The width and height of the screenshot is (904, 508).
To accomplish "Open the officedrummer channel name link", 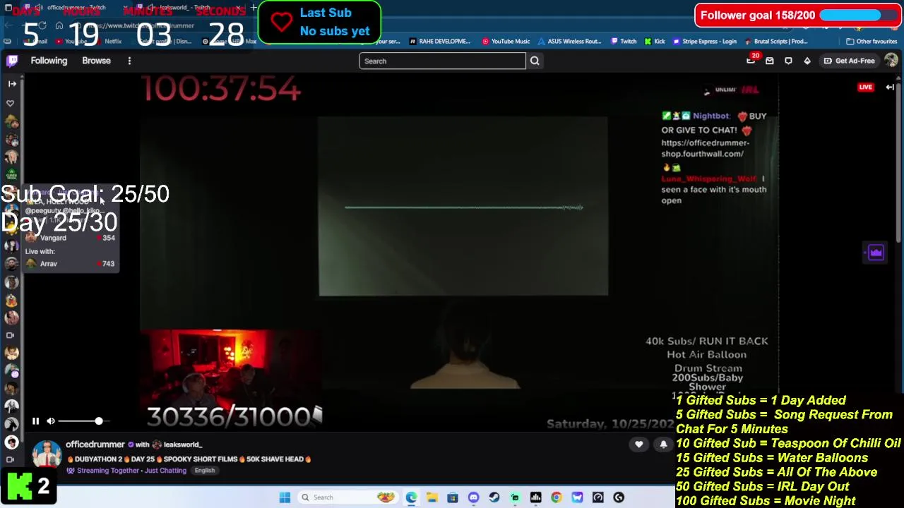I will coord(95,445).
